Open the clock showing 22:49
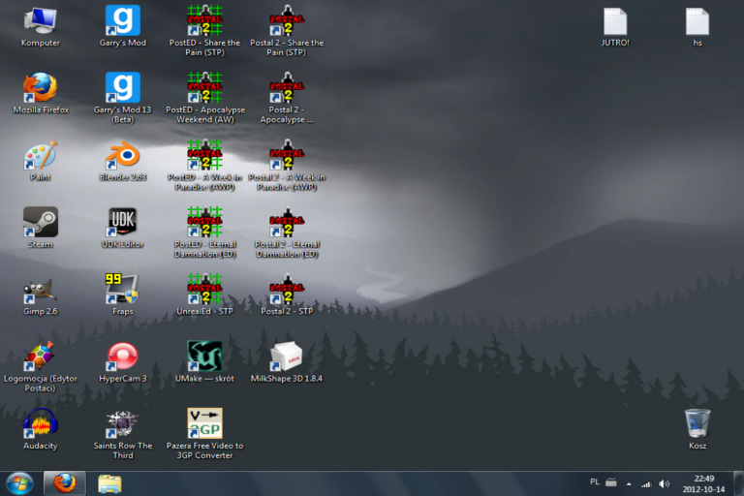 pos(703,483)
